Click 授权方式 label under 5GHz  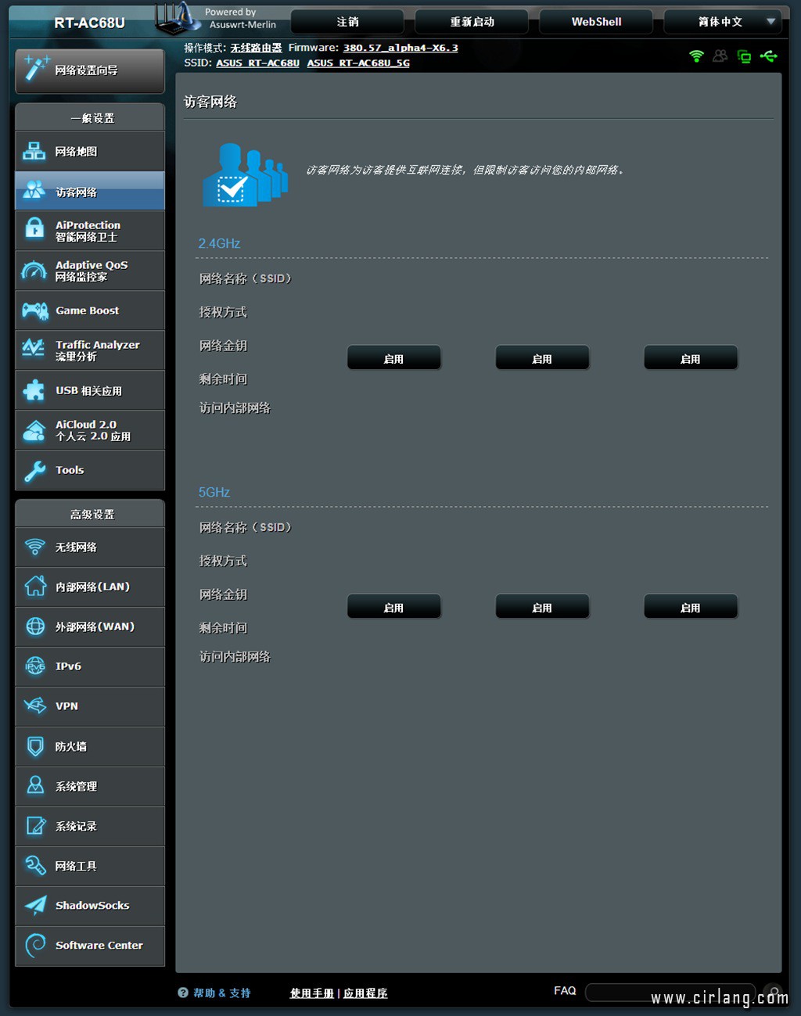click(x=223, y=561)
